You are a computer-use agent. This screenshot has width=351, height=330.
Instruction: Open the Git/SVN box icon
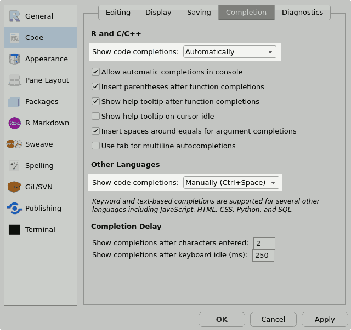tap(15, 187)
